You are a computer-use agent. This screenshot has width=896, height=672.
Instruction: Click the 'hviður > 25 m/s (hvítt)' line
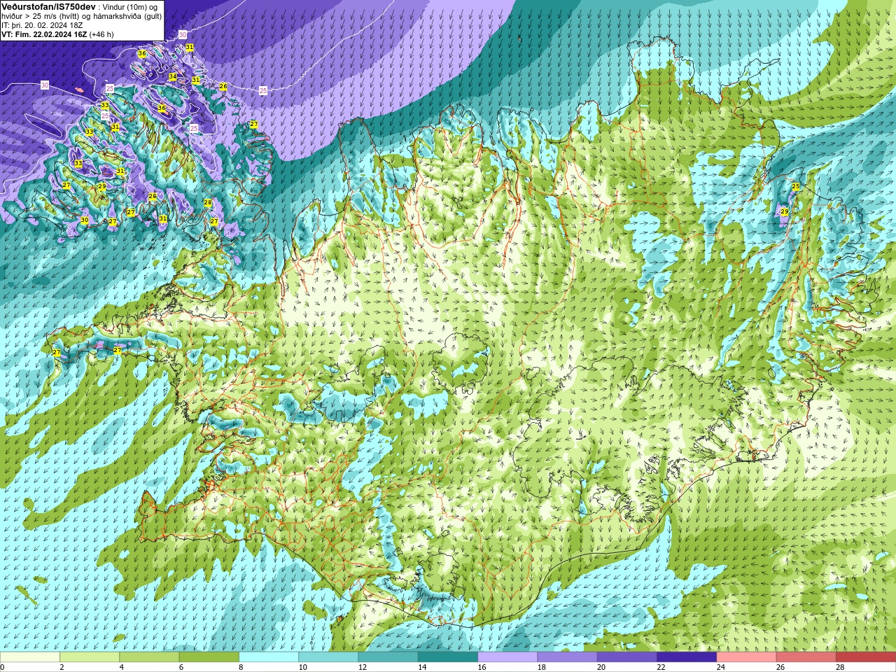pyautogui.click(x=41, y=16)
